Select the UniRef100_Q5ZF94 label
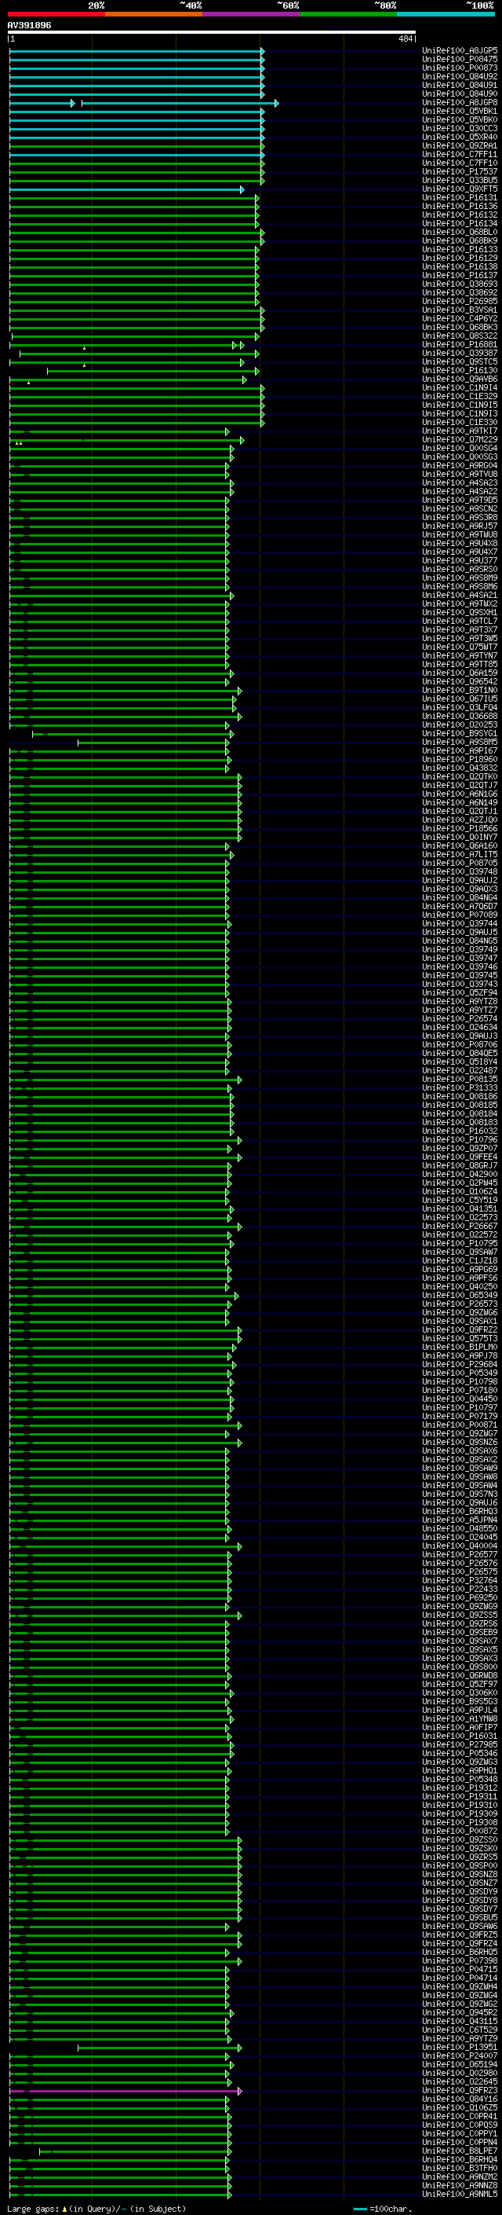This screenshot has height=2215, width=502. [459, 992]
